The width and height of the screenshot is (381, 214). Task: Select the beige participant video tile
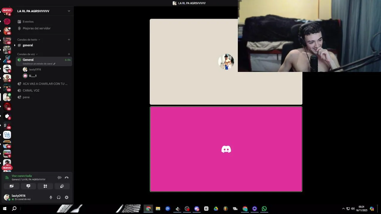[x=226, y=62]
